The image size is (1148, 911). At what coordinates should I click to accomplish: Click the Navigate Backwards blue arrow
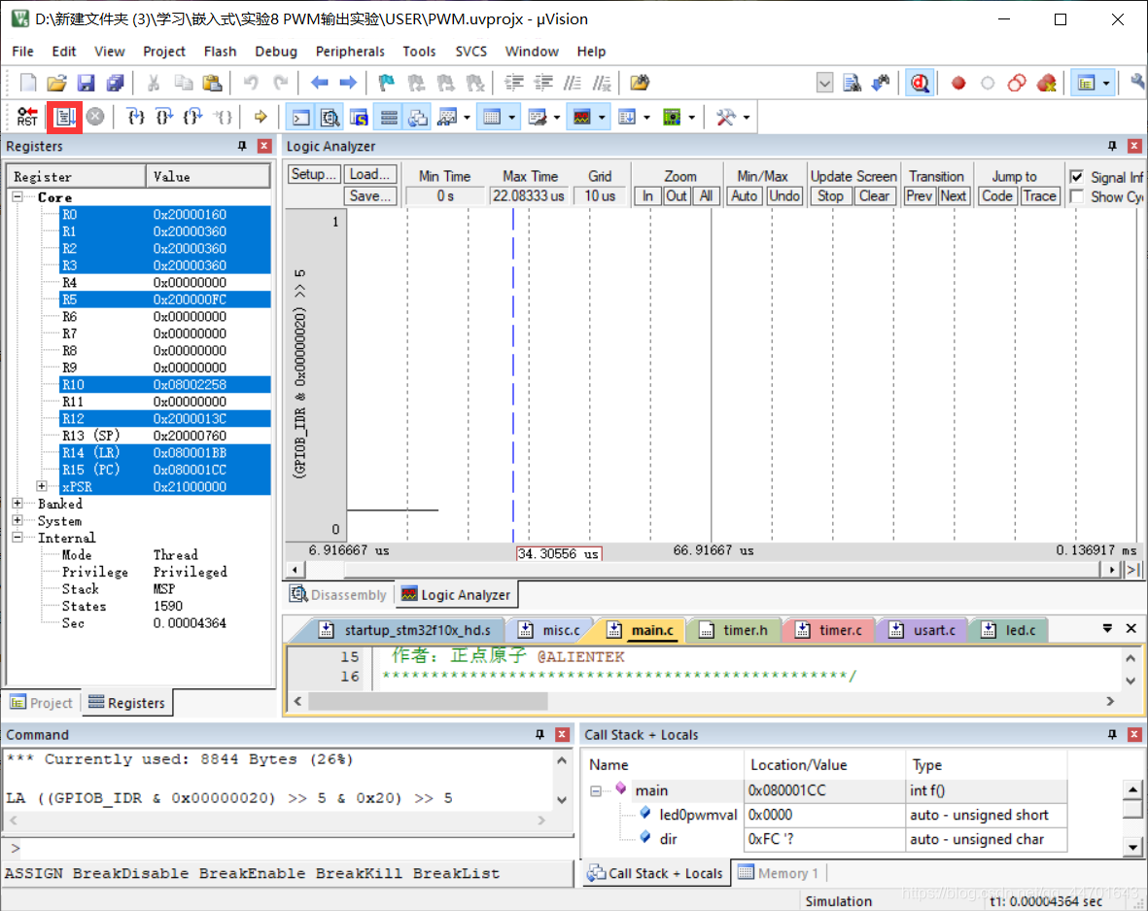(319, 83)
